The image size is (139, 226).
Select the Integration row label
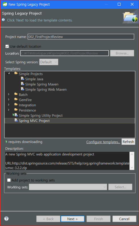(27, 105)
